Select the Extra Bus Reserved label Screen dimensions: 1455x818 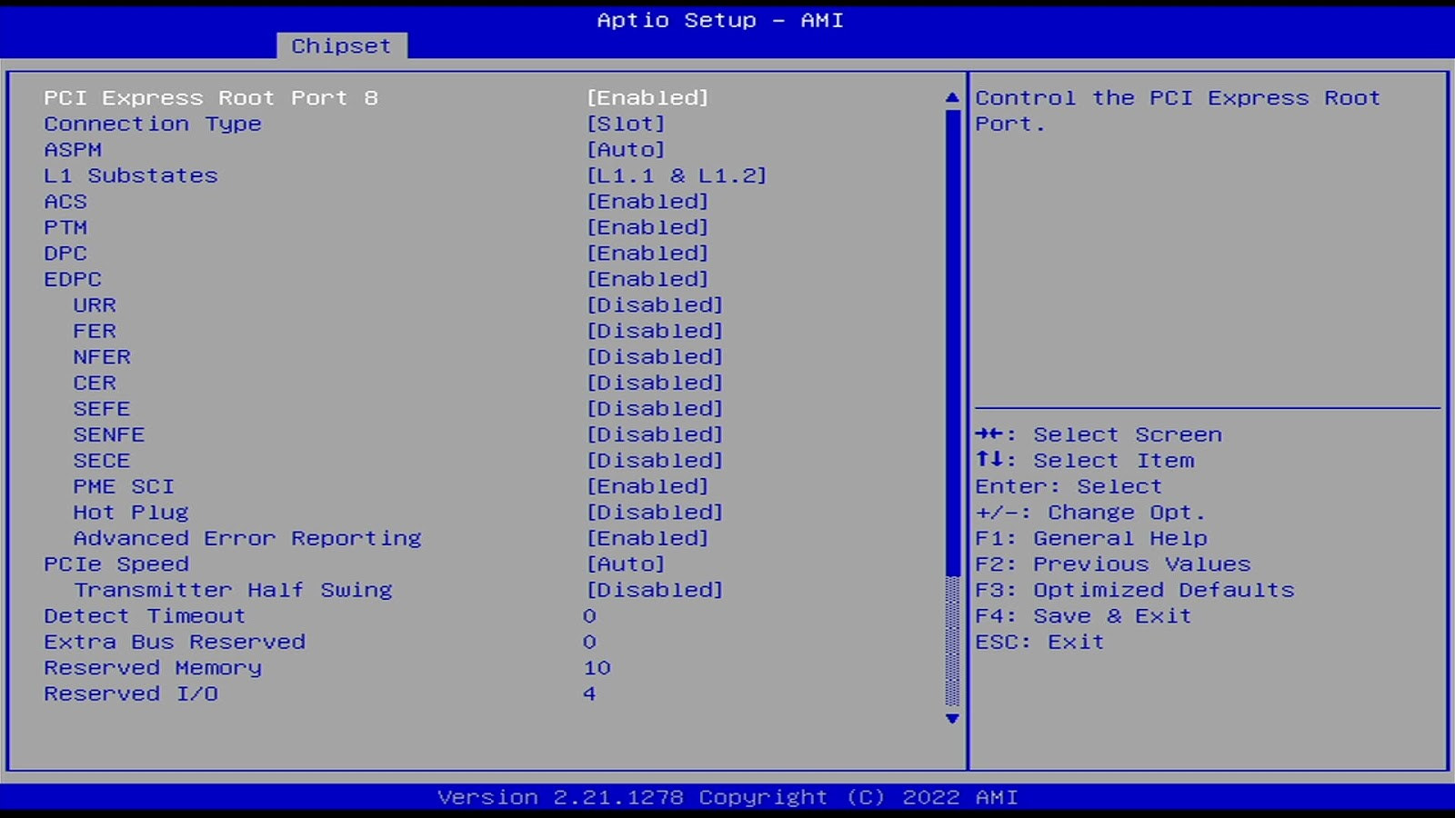tap(175, 642)
